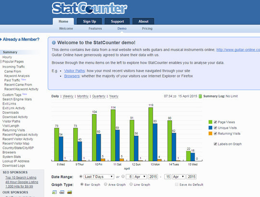Image resolution: width=260 pixels, height=197 pixels.
Task: Click the blue Unique Visits legend swatch
Action: click(210, 128)
